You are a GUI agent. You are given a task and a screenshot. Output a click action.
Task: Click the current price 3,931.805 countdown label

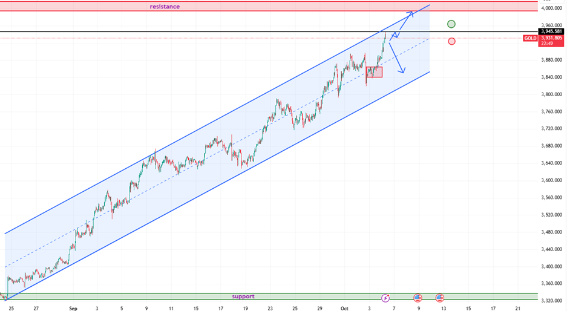click(x=551, y=41)
